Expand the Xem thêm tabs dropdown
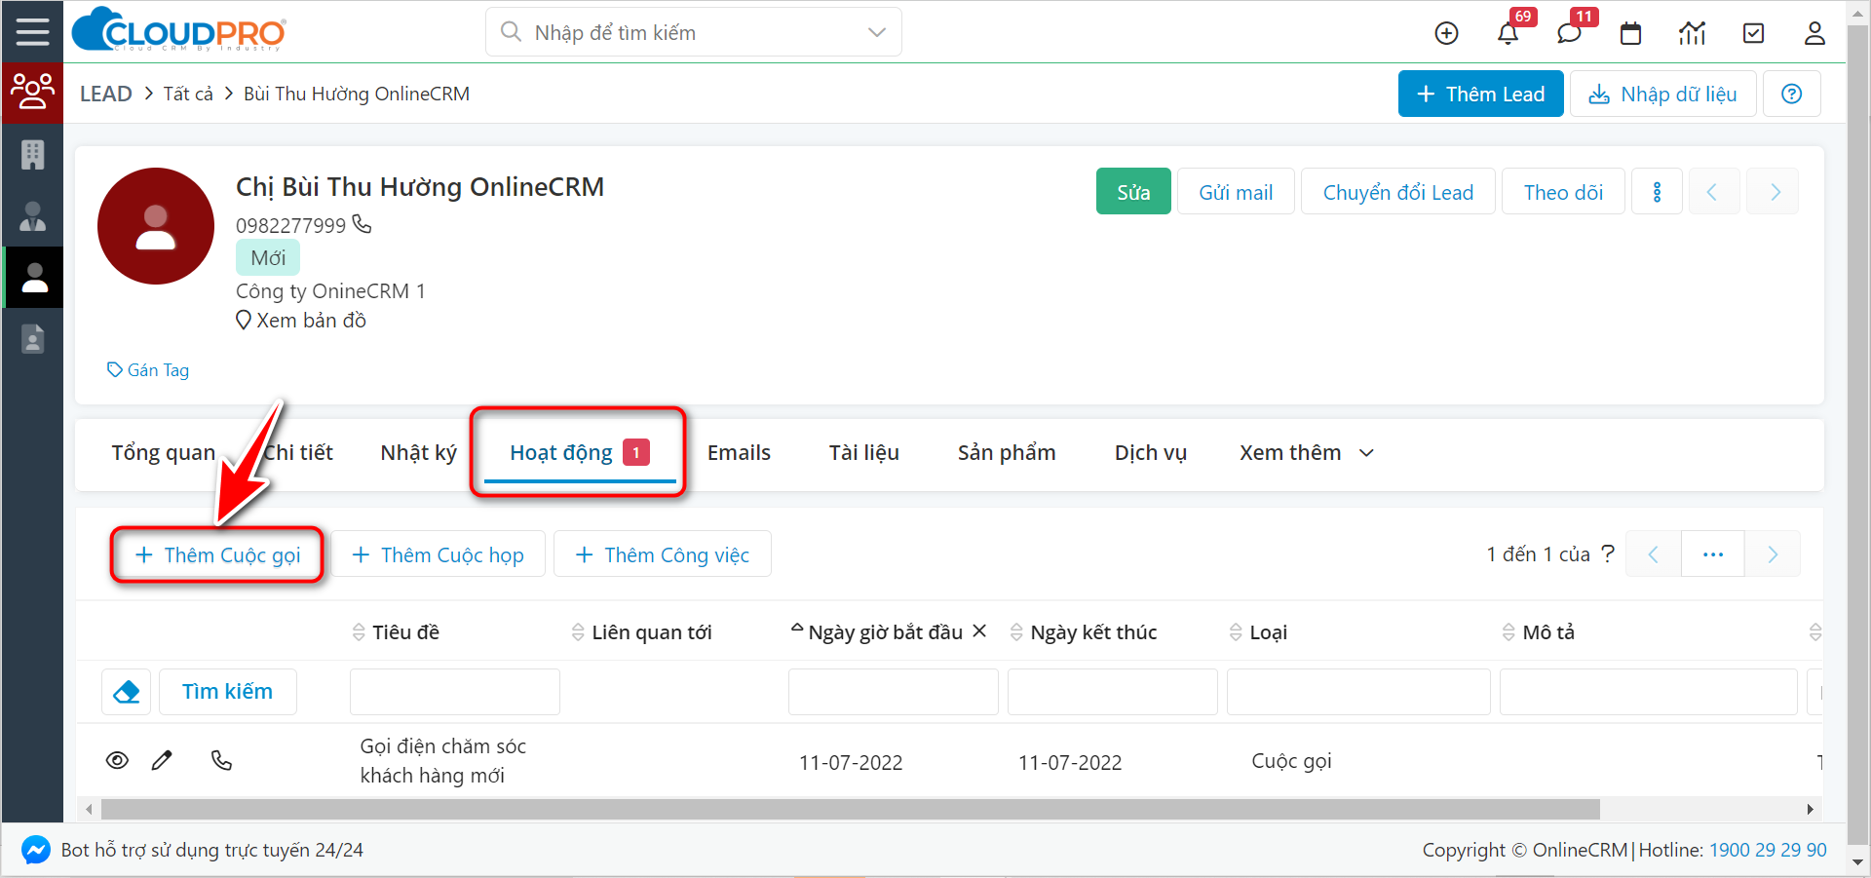1871x878 pixels. (x=1306, y=453)
